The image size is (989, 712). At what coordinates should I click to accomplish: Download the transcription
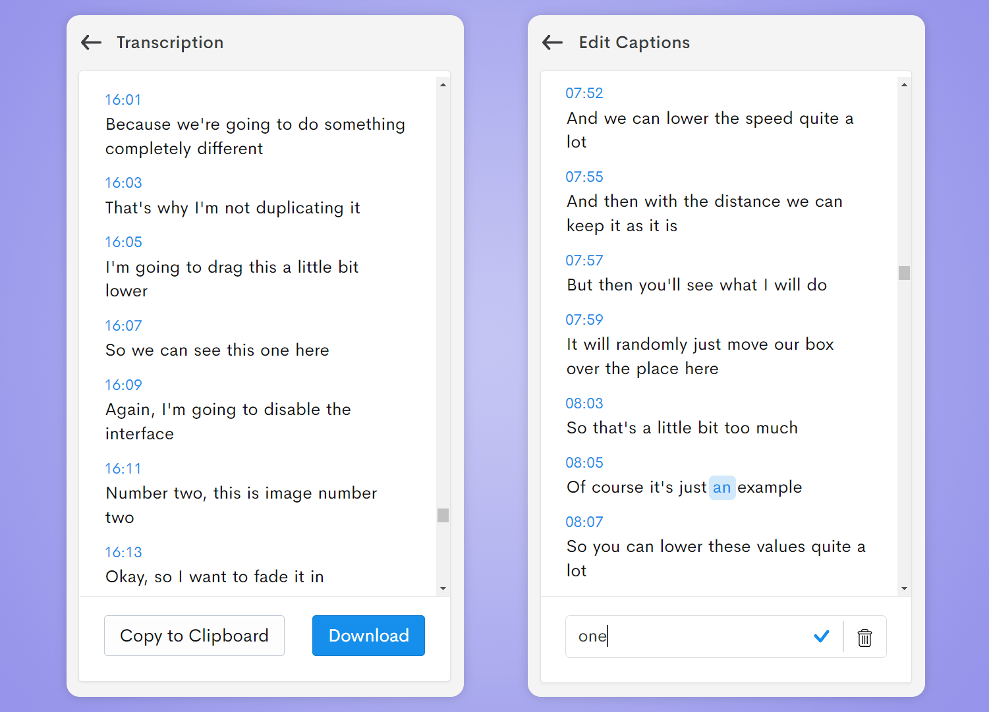[x=368, y=636]
